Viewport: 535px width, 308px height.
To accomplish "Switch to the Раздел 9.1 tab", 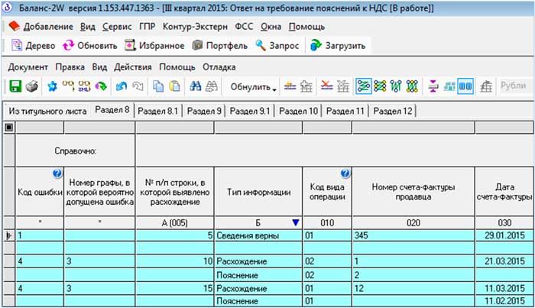I will coord(250,111).
